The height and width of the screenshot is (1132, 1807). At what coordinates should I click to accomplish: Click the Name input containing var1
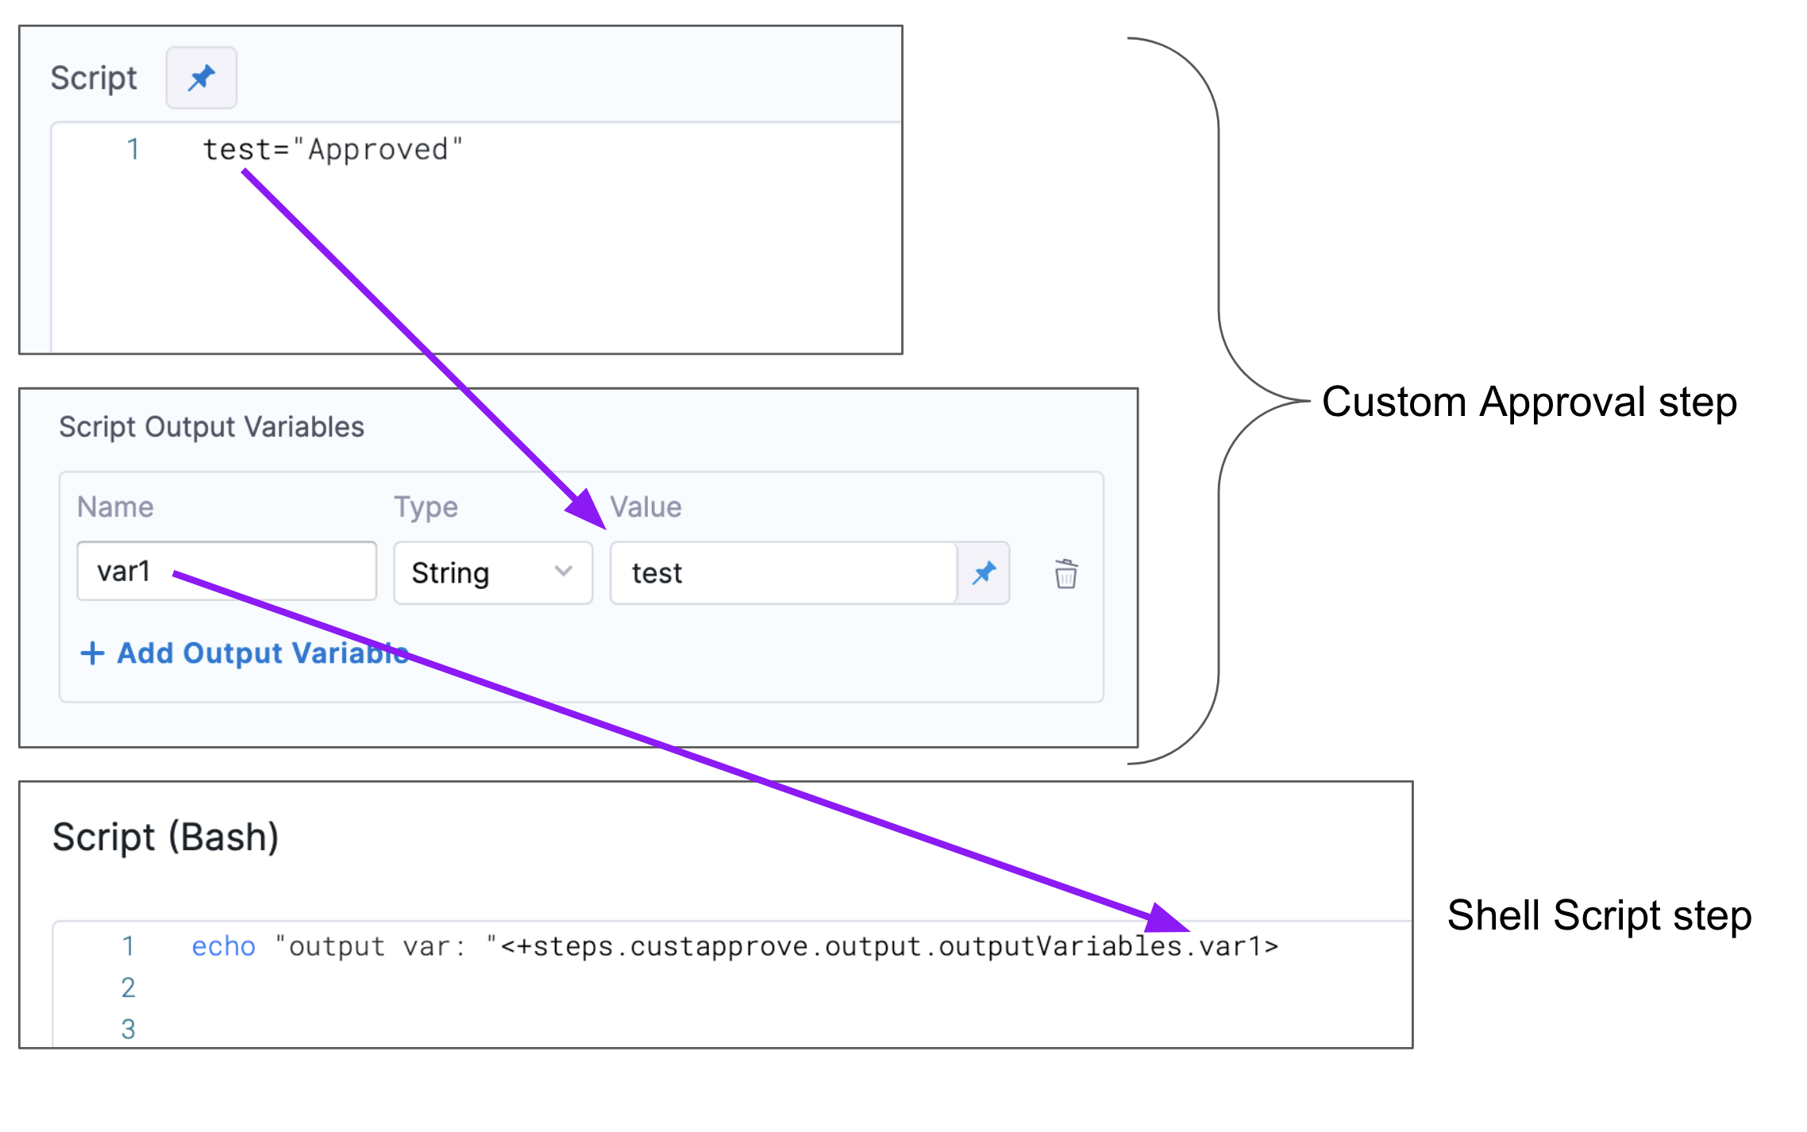[226, 572]
